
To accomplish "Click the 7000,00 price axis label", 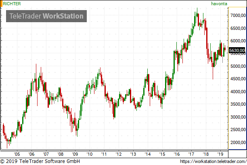I will click(x=238, y=15).
